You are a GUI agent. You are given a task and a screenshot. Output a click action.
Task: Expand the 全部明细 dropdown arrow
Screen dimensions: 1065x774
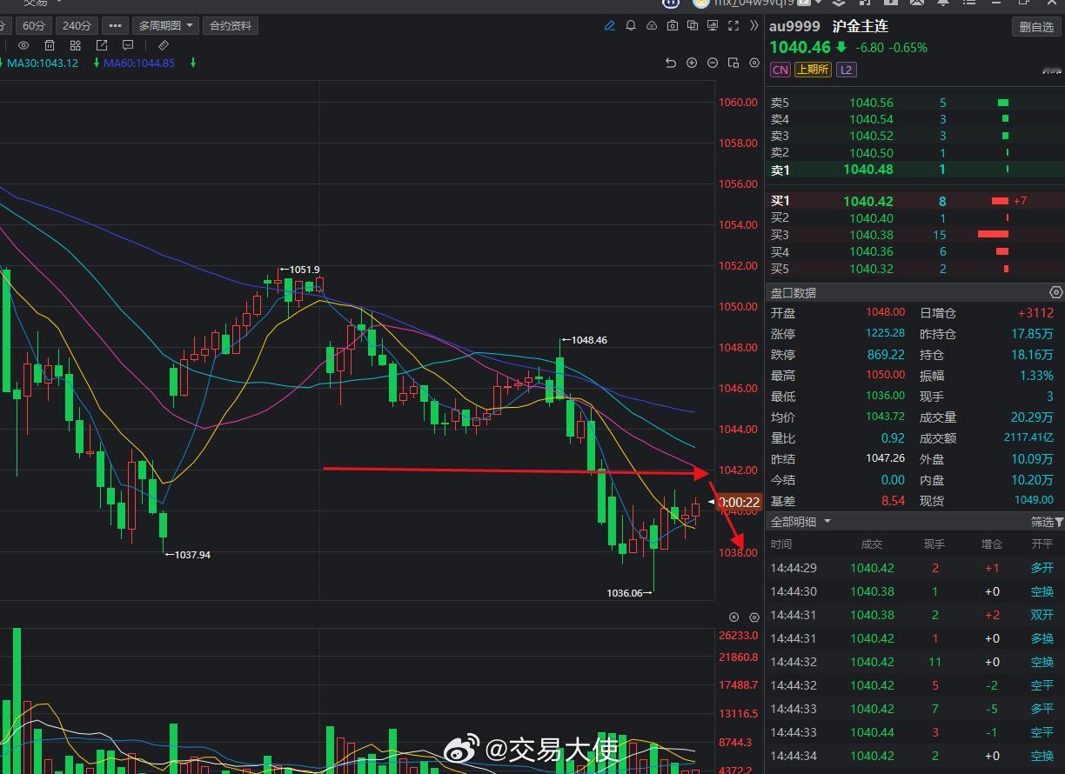coord(827,522)
